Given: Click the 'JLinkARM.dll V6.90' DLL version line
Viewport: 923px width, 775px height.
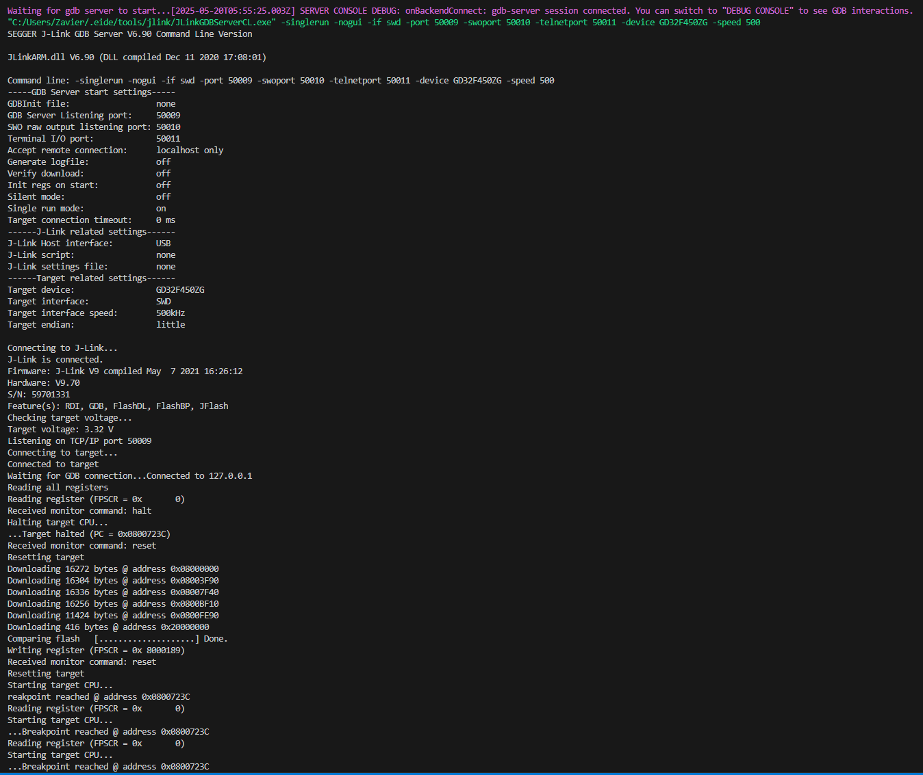Looking at the screenshot, I should 137,57.
